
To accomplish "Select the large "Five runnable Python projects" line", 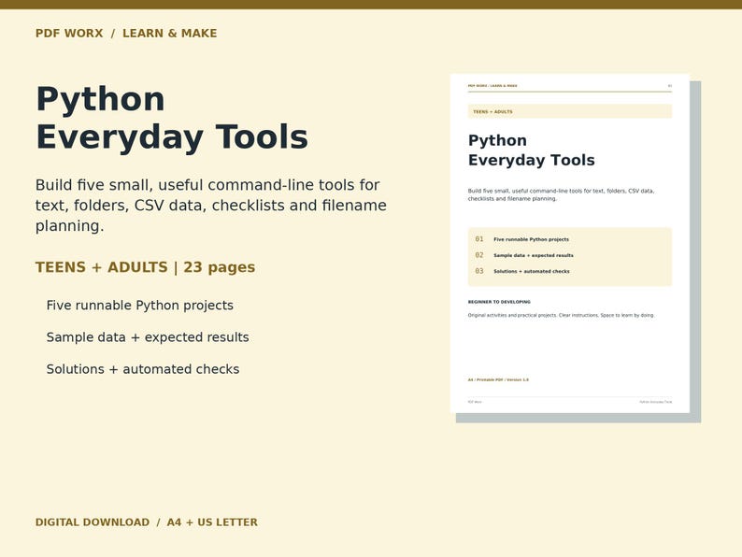I will [139, 306].
